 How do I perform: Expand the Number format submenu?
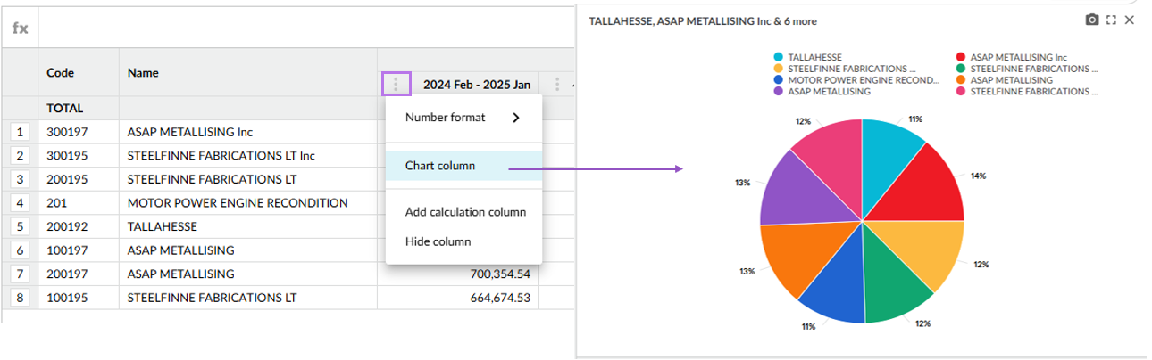[x=463, y=118]
